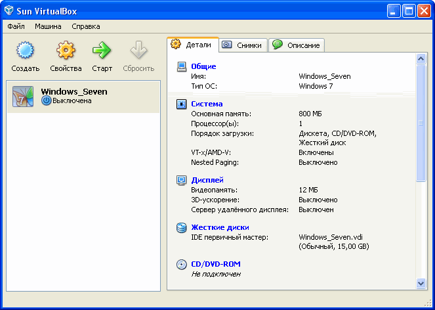The height and width of the screenshot is (310, 435).
Task: Open the Общие settings link
Action: 203,66
